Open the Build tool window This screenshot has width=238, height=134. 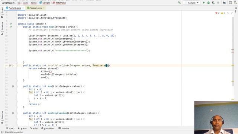[34, 128]
